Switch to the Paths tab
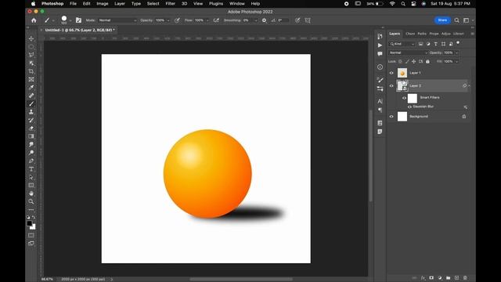Viewport: 501px width, 282px height. 422,34
